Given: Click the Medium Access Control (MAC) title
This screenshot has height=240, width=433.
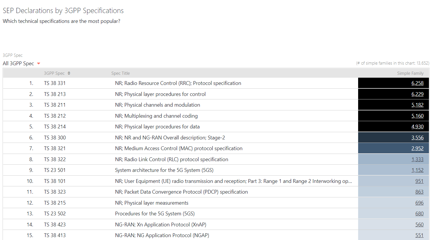Looking at the screenshot, I should [179, 148].
